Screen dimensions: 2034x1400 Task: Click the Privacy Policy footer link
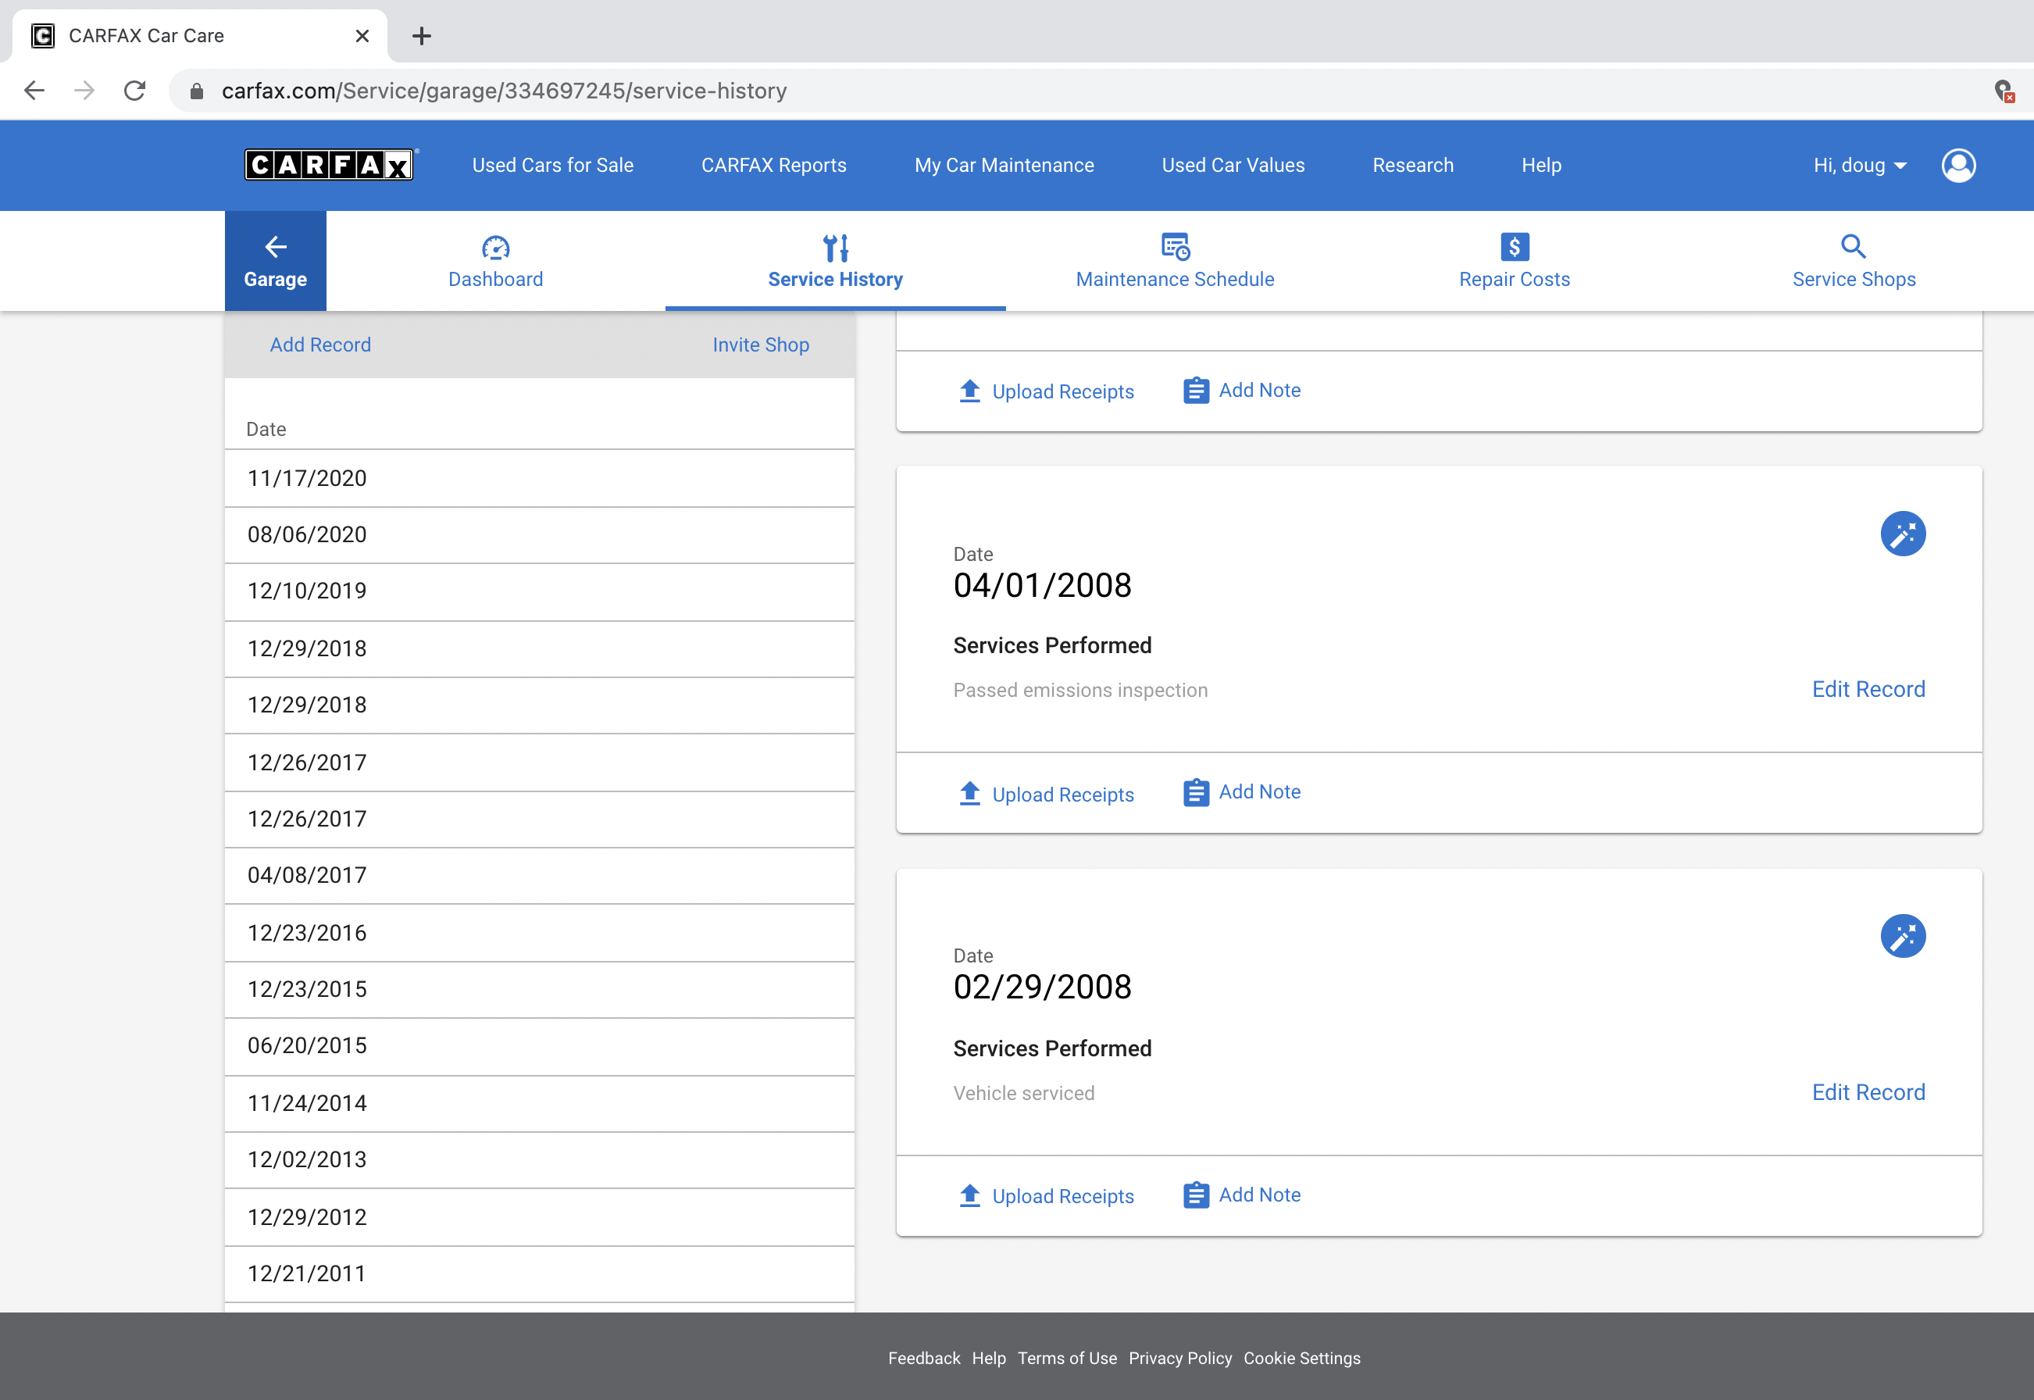1179,1358
